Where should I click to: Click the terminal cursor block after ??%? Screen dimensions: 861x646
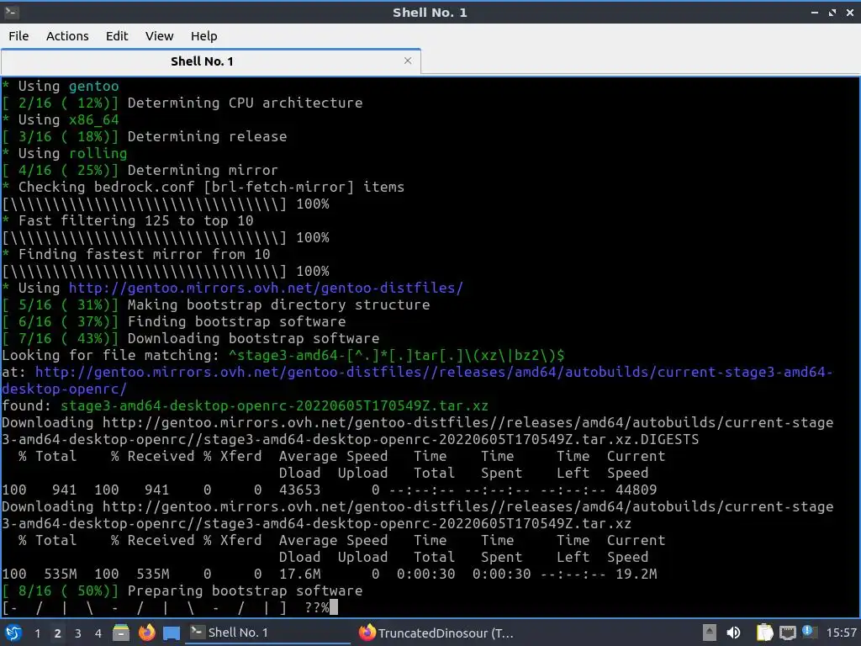[x=334, y=607]
